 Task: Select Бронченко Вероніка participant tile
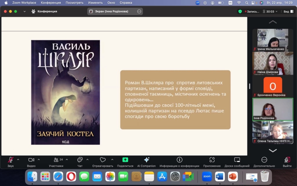[x=273, y=86]
